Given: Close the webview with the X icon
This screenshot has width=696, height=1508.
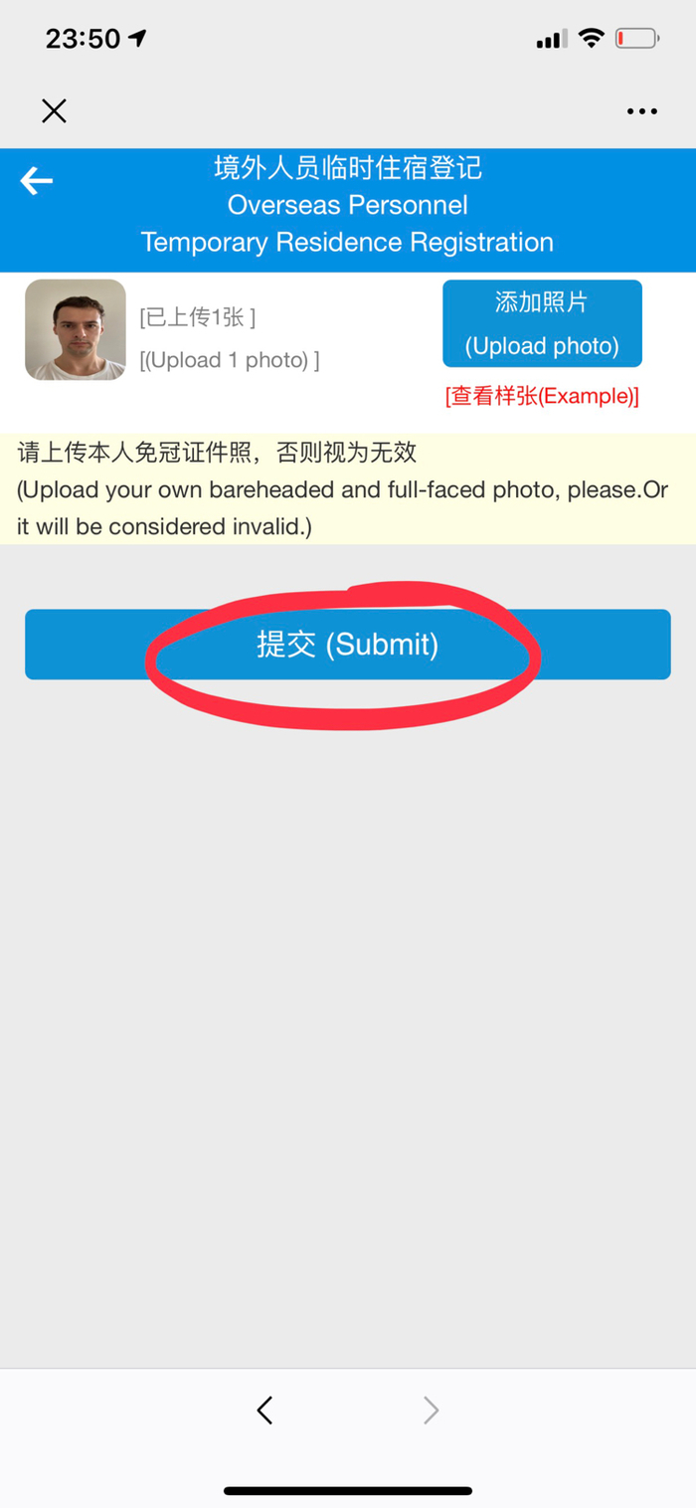Looking at the screenshot, I should (54, 110).
